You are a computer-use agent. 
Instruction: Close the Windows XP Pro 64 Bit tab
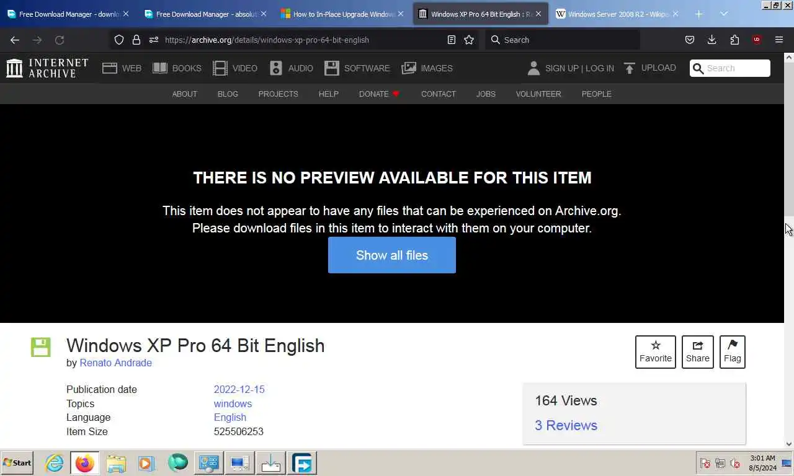tap(538, 14)
